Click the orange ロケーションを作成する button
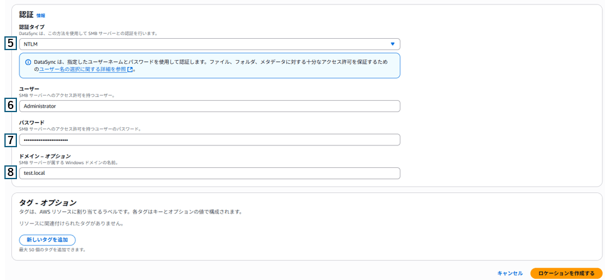Viewport: 605px width, 280px height. pyautogui.click(x=565, y=273)
